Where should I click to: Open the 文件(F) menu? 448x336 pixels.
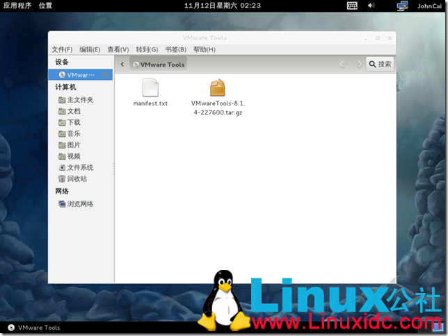pyautogui.click(x=62, y=49)
